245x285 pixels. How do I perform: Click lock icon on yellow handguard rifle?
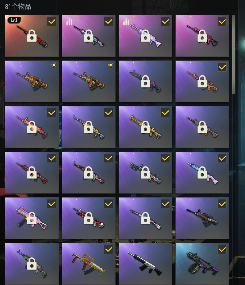tap(145, 127)
